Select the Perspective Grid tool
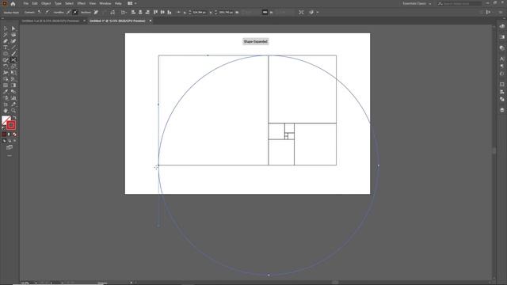Image resolution: width=507 pixels, height=285 pixels. click(13, 79)
